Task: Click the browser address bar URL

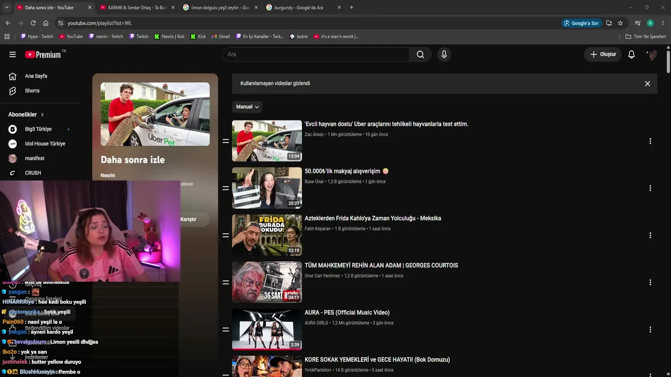Action: click(x=100, y=23)
